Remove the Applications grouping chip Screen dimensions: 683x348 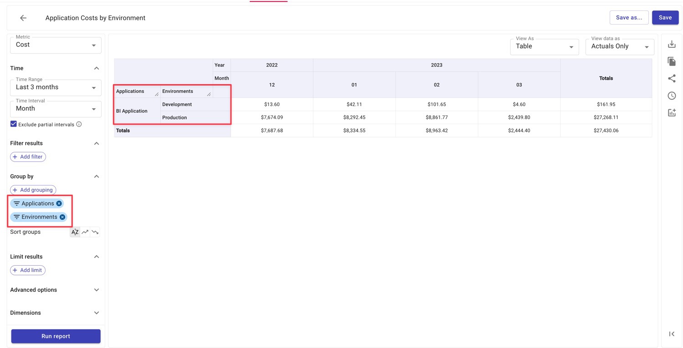[59, 203]
